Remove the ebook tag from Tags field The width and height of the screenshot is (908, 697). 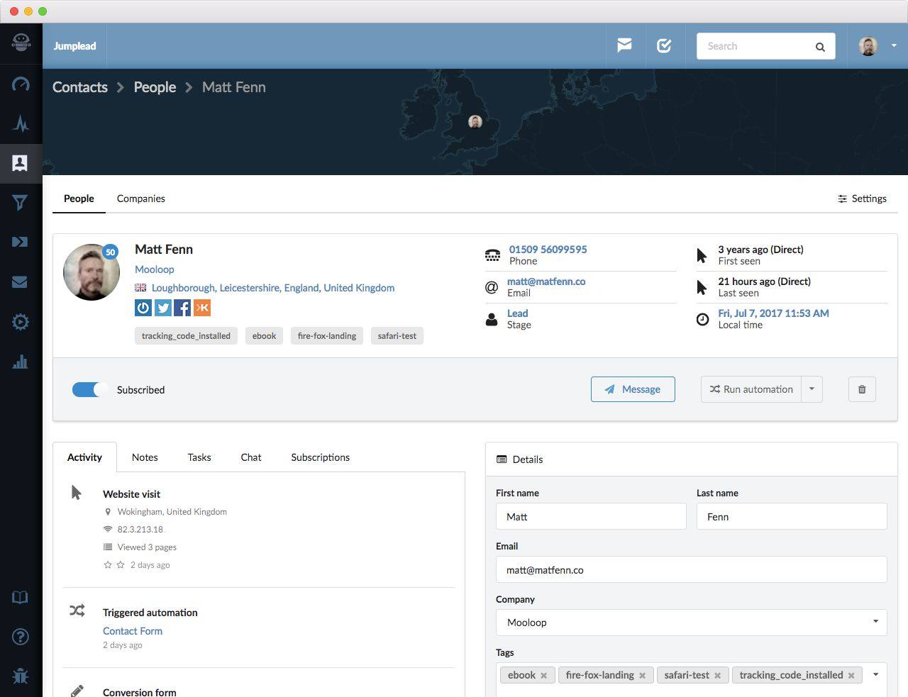(544, 676)
